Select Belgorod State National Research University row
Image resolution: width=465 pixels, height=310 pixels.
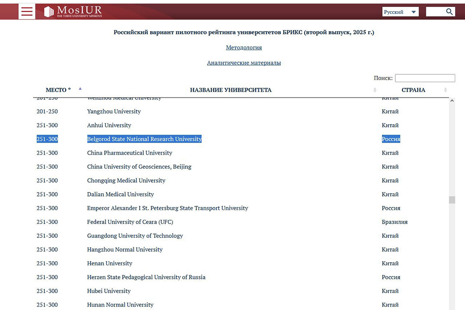[144, 139]
